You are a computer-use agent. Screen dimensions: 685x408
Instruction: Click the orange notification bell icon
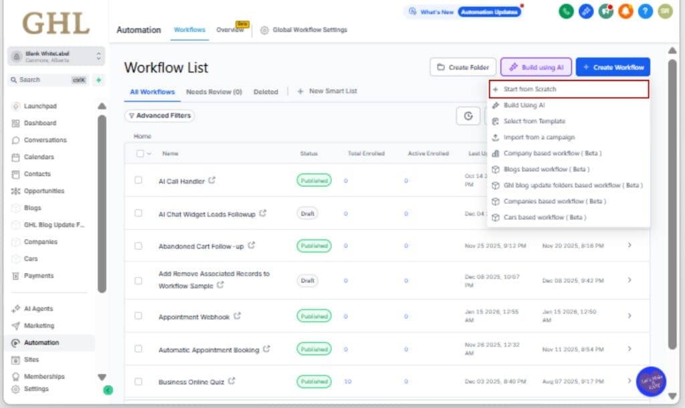tap(625, 11)
